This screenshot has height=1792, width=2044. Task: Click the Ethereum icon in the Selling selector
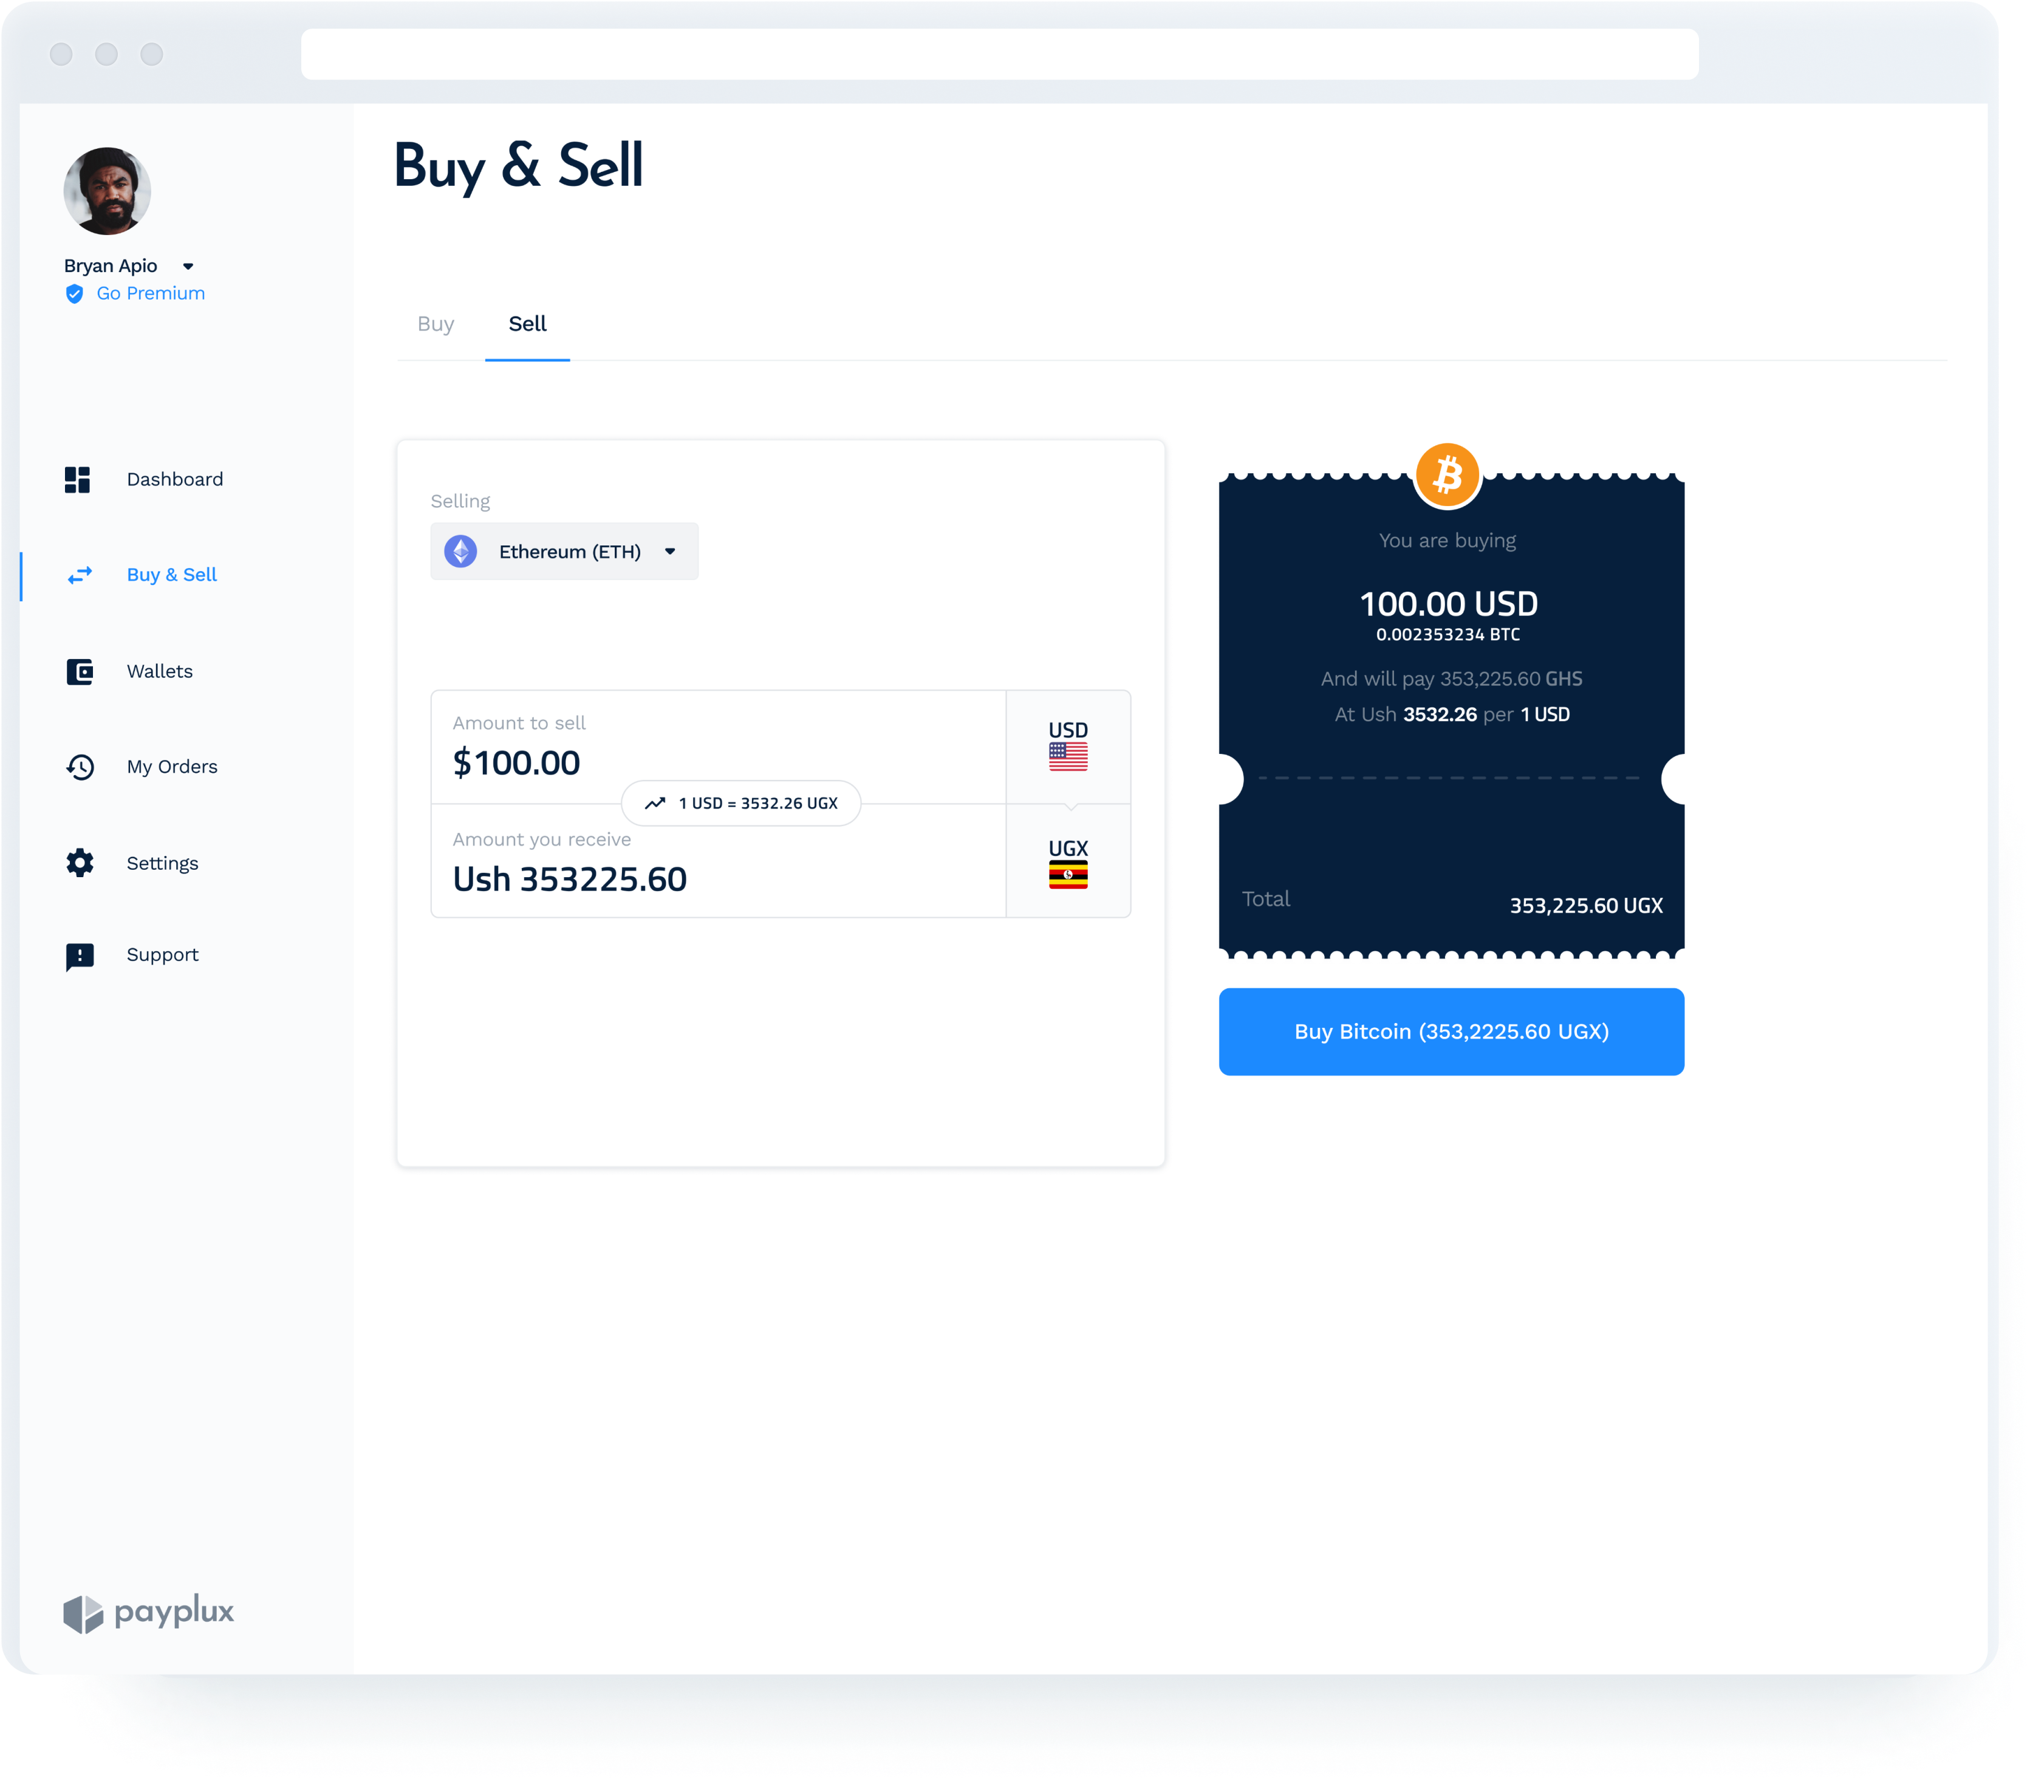(461, 551)
